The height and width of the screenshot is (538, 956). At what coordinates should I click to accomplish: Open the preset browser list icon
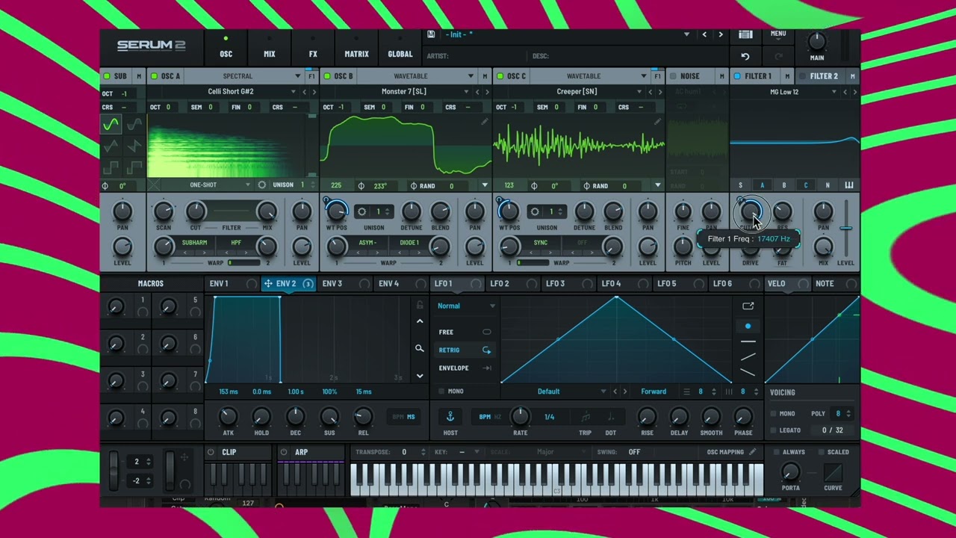pos(745,34)
